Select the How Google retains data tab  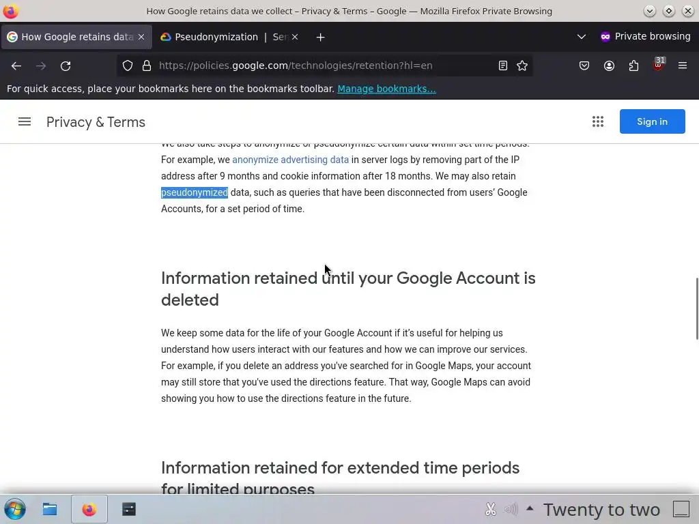[x=76, y=37]
